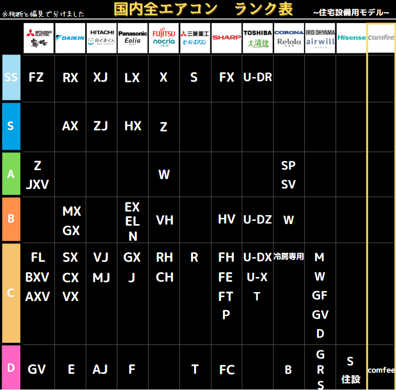Click the Daikin RX model

click(x=70, y=77)
